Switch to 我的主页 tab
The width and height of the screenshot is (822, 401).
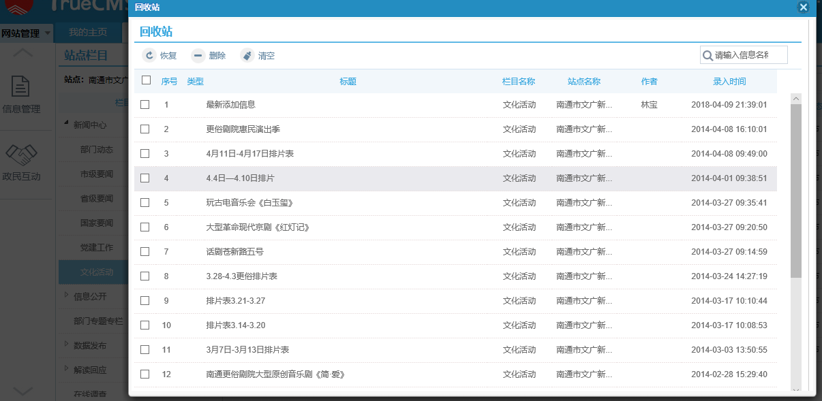(x=88, y=33)
